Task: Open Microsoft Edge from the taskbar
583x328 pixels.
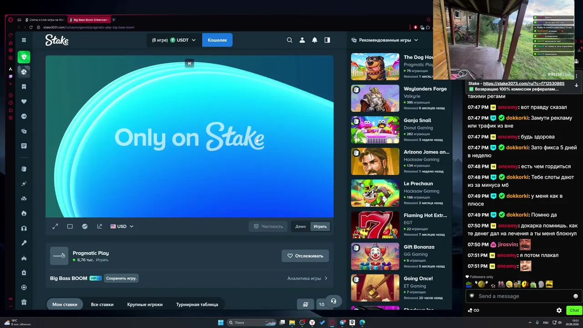Action: (x=362, y=323)
